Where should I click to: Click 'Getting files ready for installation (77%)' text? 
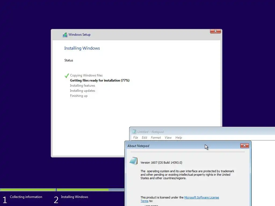pos(100,80)
